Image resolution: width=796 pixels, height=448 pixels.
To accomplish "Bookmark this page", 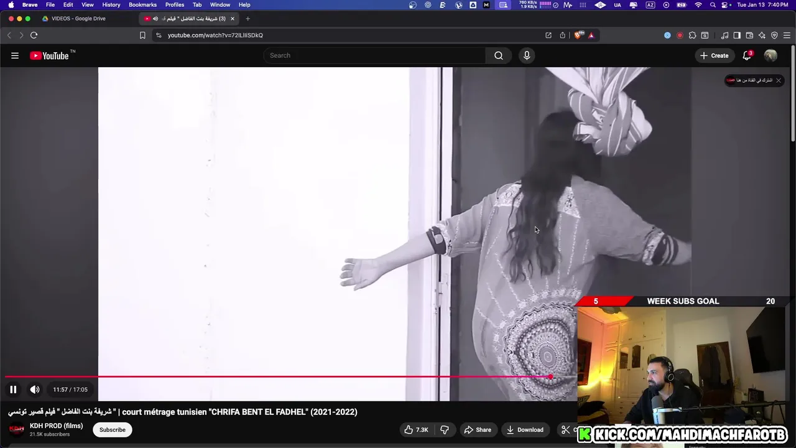I will click(x=142, y=35).
